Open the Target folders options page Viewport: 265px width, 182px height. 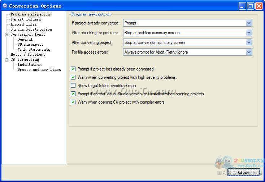[26, 19]
